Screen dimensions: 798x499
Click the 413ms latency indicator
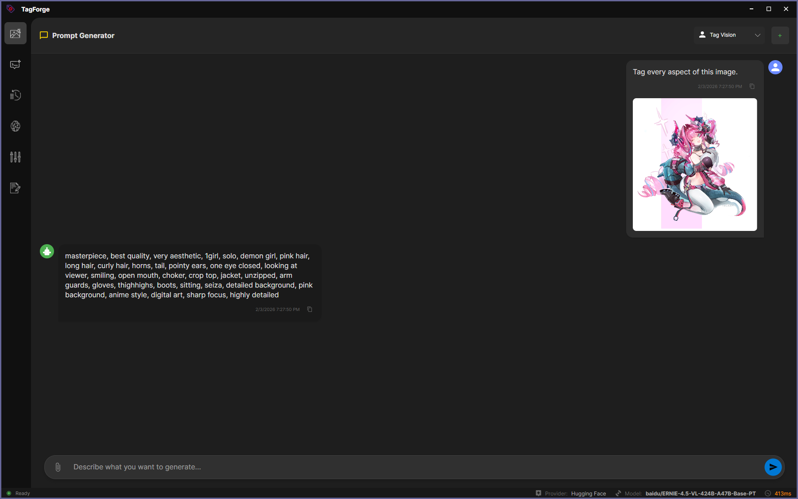pyautogui.click(x=782, y=494)
